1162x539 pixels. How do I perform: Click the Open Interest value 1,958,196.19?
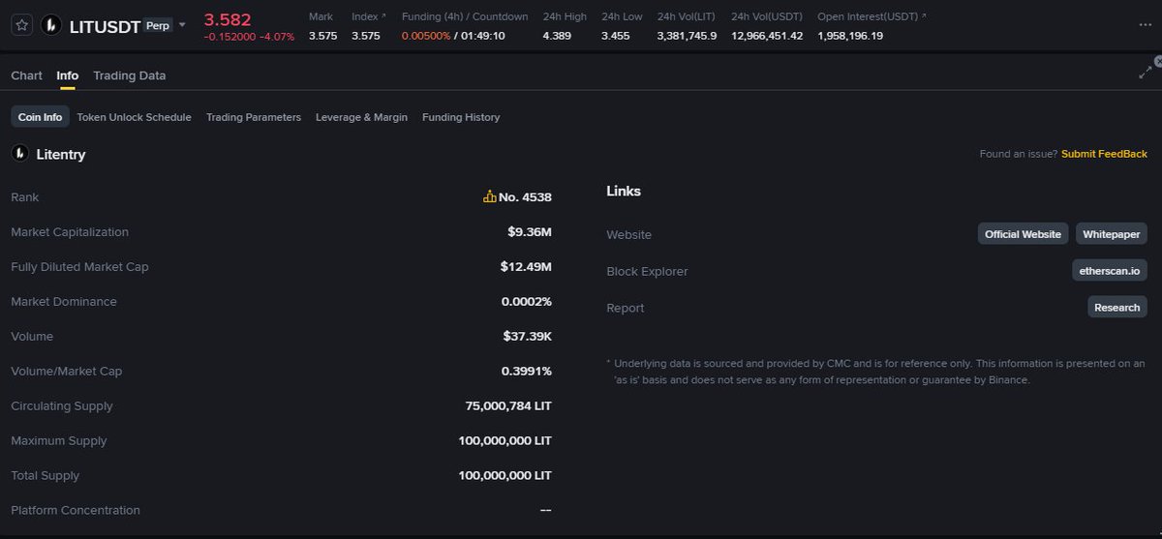pos(850,36)
